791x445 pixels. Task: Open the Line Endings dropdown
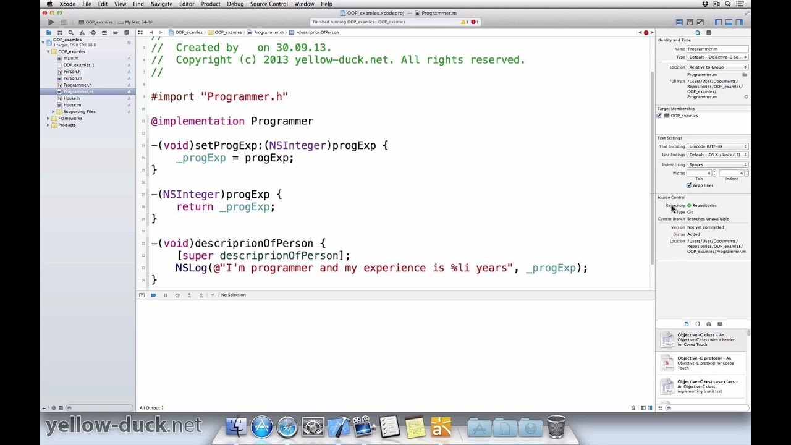(717, 155)
